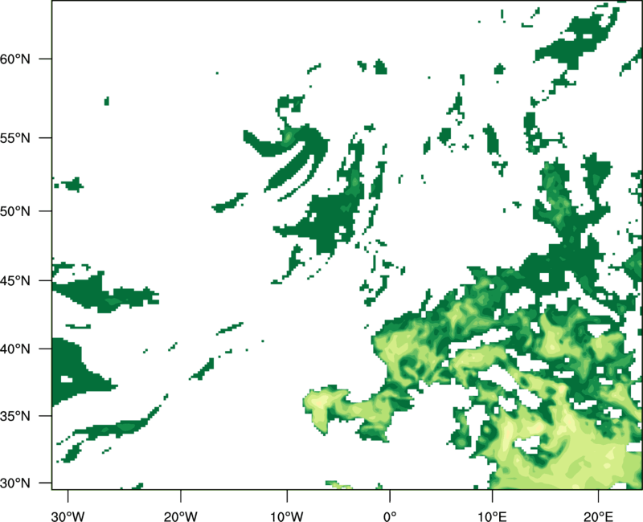643x522 pixels.
Task: Click the 35°N latitude label
Action: (x=15, y=416)
